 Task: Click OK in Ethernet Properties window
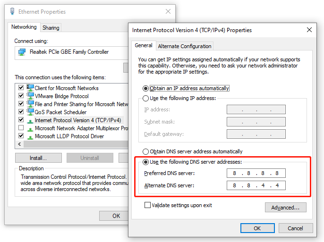tap(114, 216)
